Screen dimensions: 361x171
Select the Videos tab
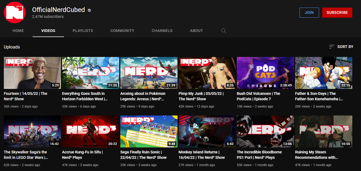48,31
